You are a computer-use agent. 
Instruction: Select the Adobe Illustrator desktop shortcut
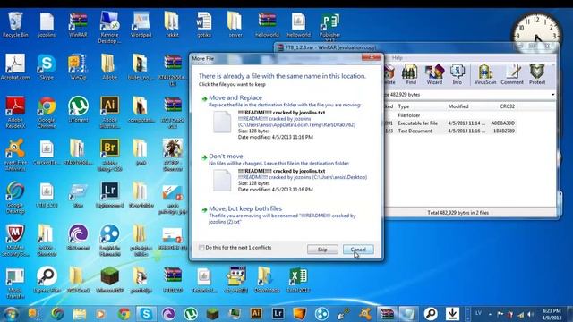[x=109, y=112]
